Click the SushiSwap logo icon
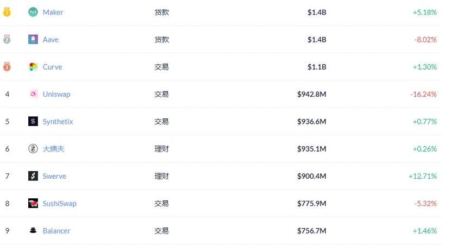451x252 pixels. [x=33, y=203]
